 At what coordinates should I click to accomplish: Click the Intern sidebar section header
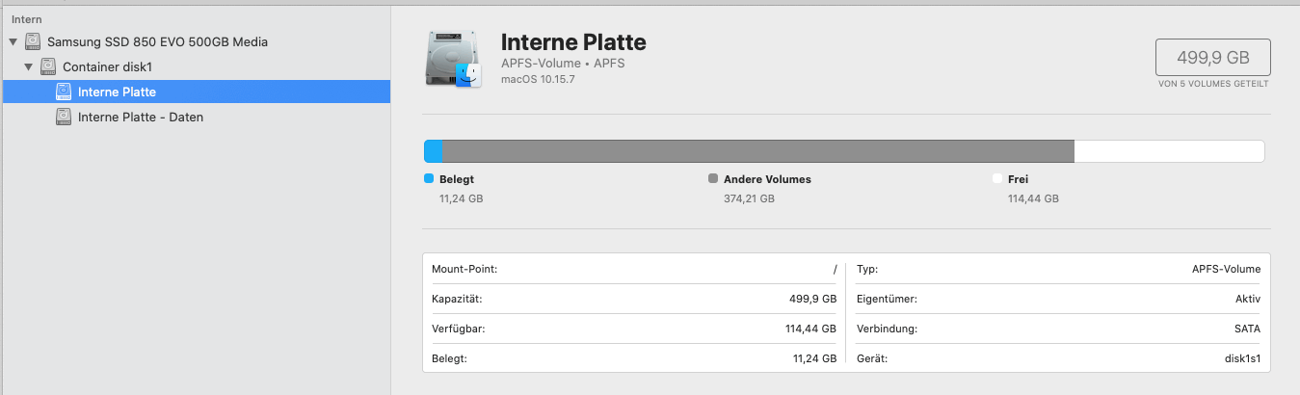27,19
